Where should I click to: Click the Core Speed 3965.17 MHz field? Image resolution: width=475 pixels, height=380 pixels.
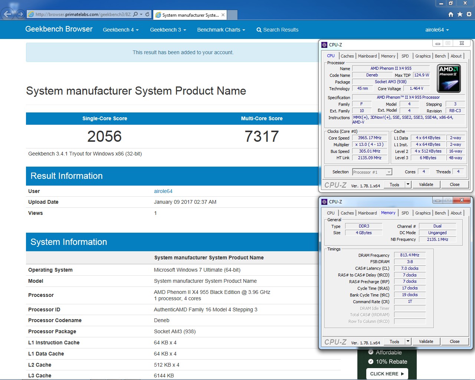[370, 138]
